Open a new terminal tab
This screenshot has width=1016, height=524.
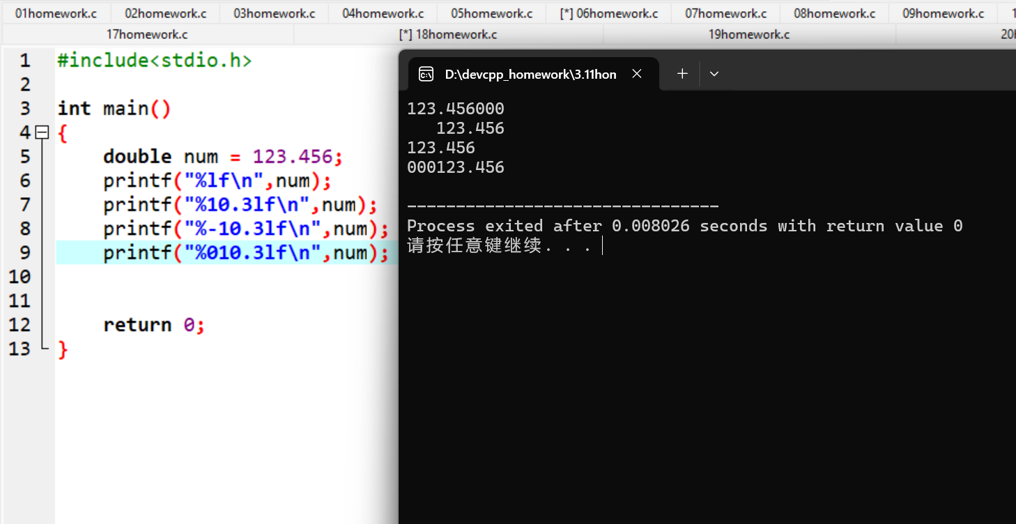[682, 73]
